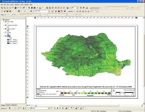Image resolution: width=145 pixels, height=112 pixels.
Task: Switch to the Selection tab
Action: pos(14,105)
